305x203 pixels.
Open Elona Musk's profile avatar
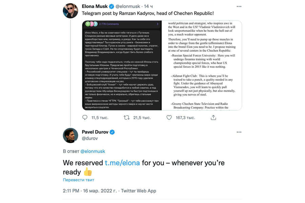(70, 10)
